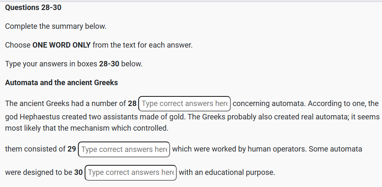Click the bold number 29 in the summary
This screenshot has height=187, width=382.
(72, 149)
